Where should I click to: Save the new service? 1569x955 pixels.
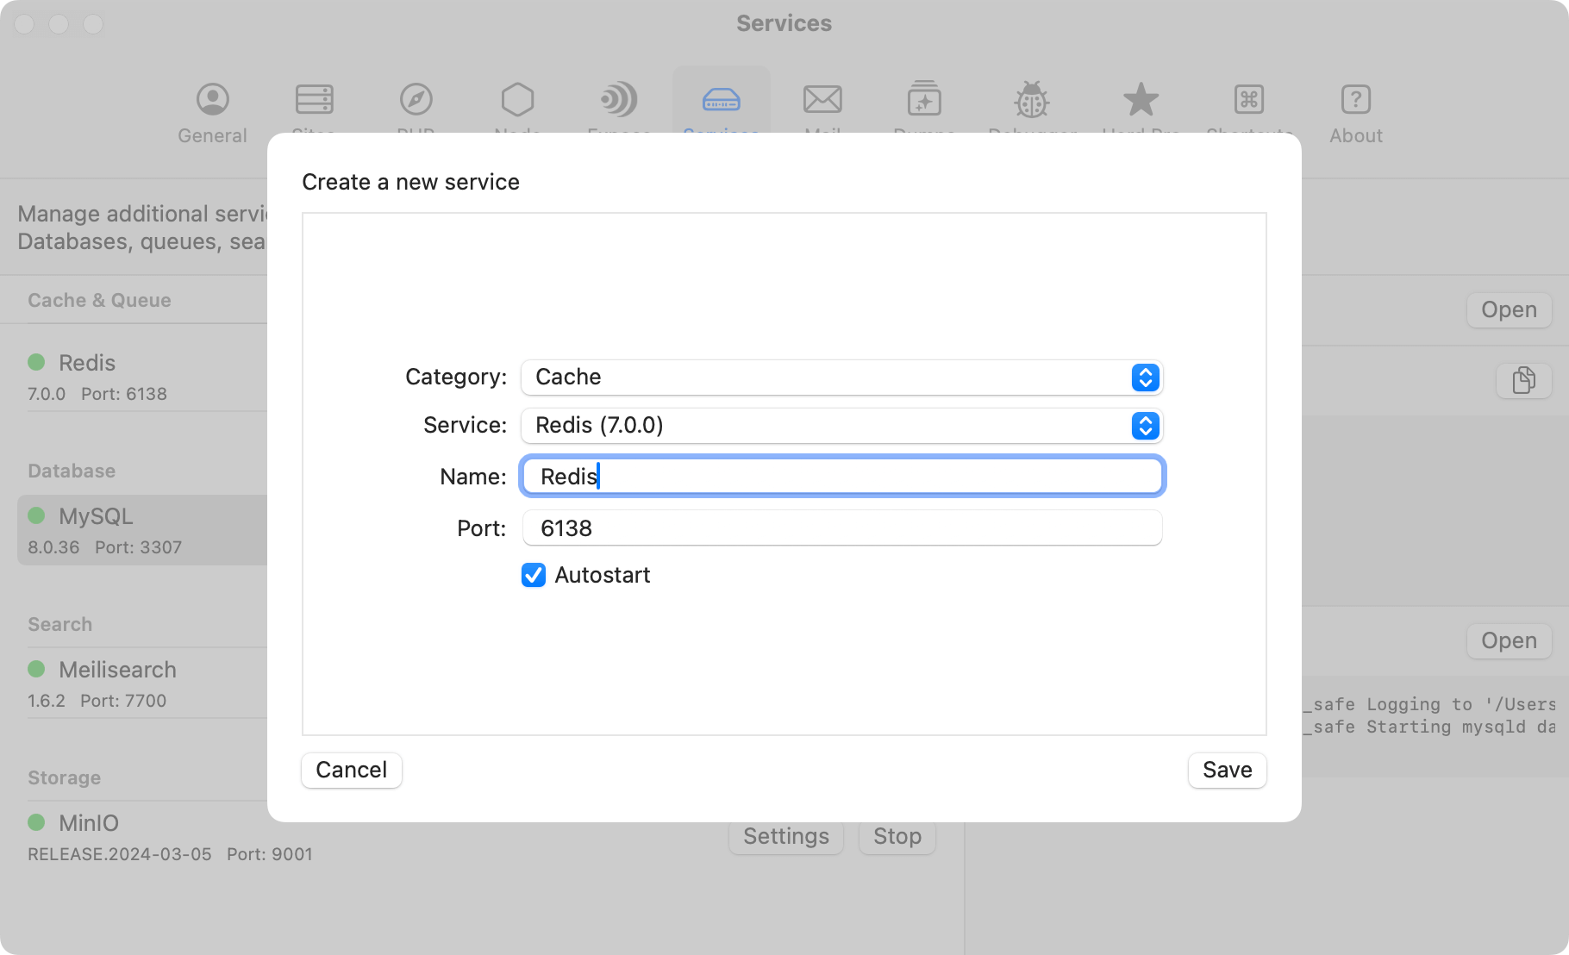tap(1227, 770)
